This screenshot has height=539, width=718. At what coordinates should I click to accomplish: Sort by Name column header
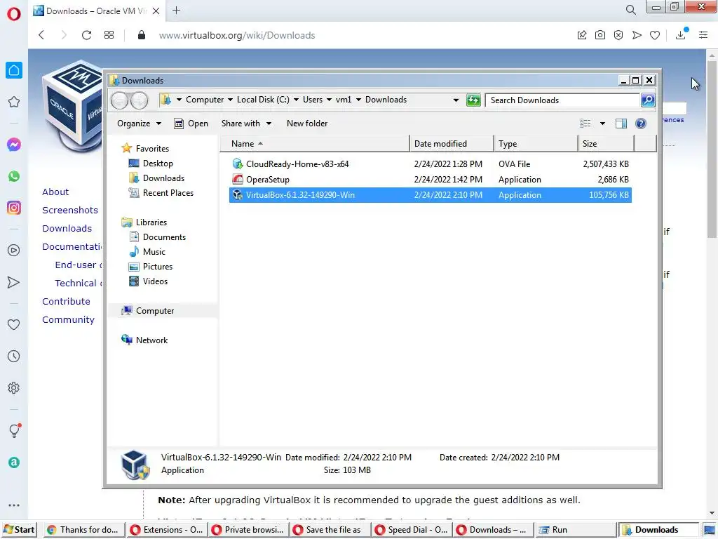[315, 143]
